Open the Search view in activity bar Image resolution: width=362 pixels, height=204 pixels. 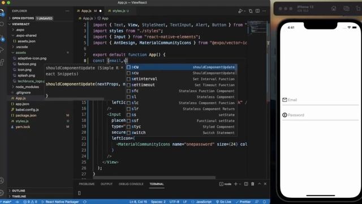[2, 24]
